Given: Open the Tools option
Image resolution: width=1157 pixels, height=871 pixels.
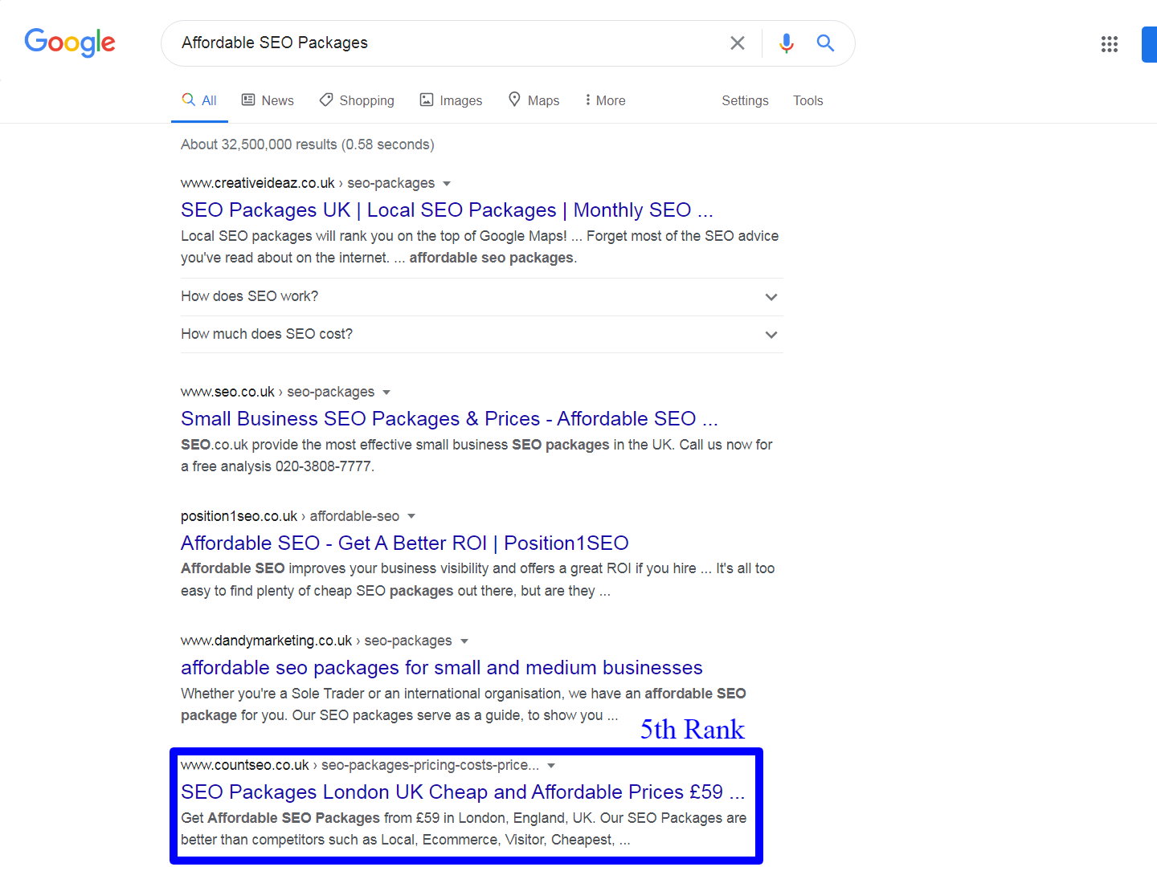Looking at the screenshot, I should (x=807, y=100).
